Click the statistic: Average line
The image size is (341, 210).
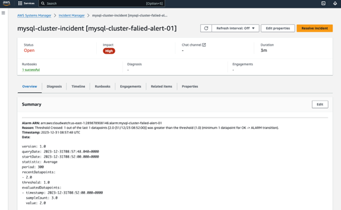tap(39, 162)
